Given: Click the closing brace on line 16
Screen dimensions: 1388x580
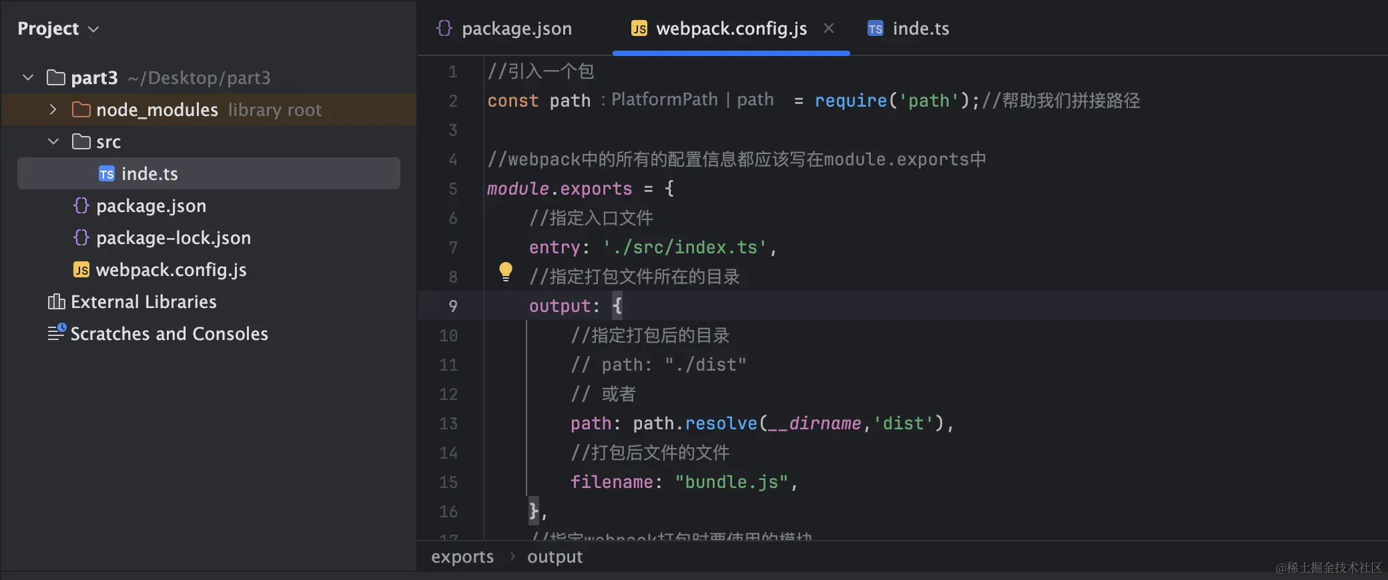Looking at the screenshot, I should point(533,511).
